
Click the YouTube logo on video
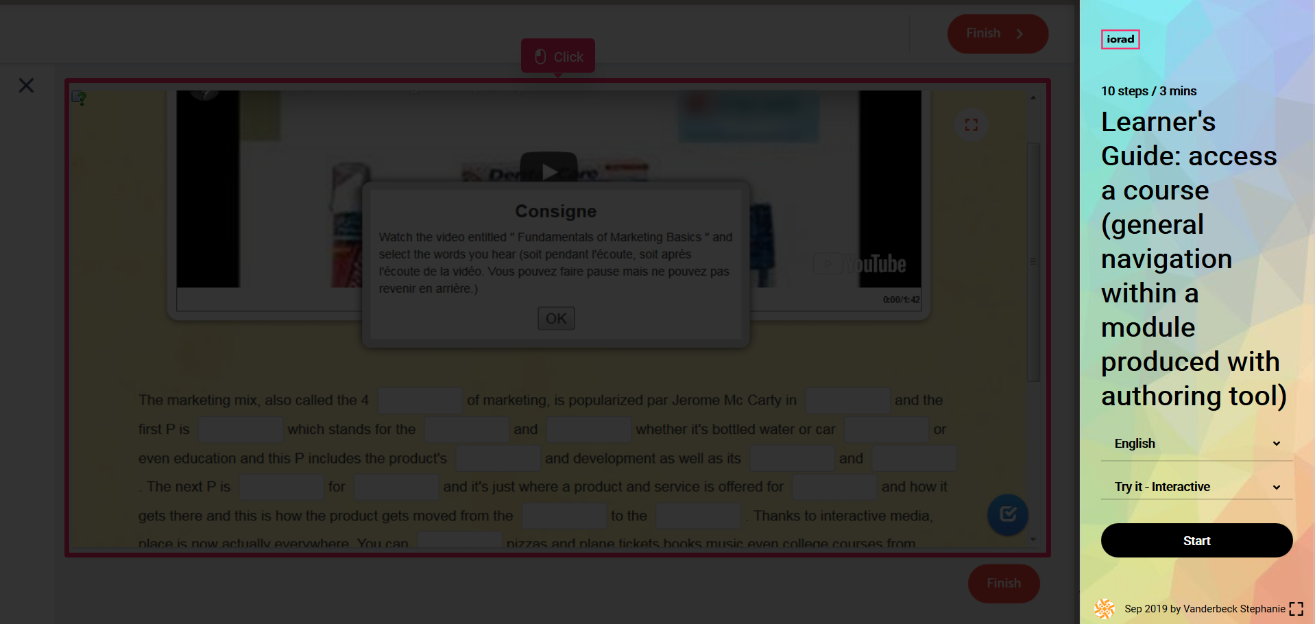[x=860, y=264]
